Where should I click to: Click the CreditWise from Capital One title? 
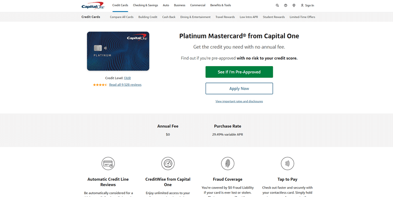168,182
